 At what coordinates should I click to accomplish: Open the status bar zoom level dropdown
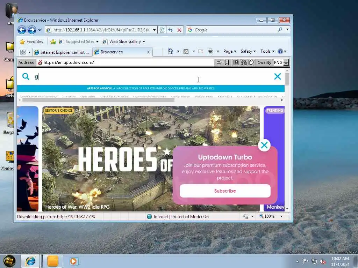pyautogui.click(x=281, y=216)
